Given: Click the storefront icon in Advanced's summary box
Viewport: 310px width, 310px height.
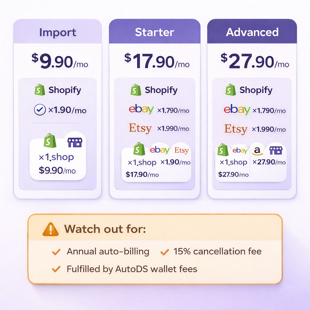Looking at the screenshot, I should point(275,150).
